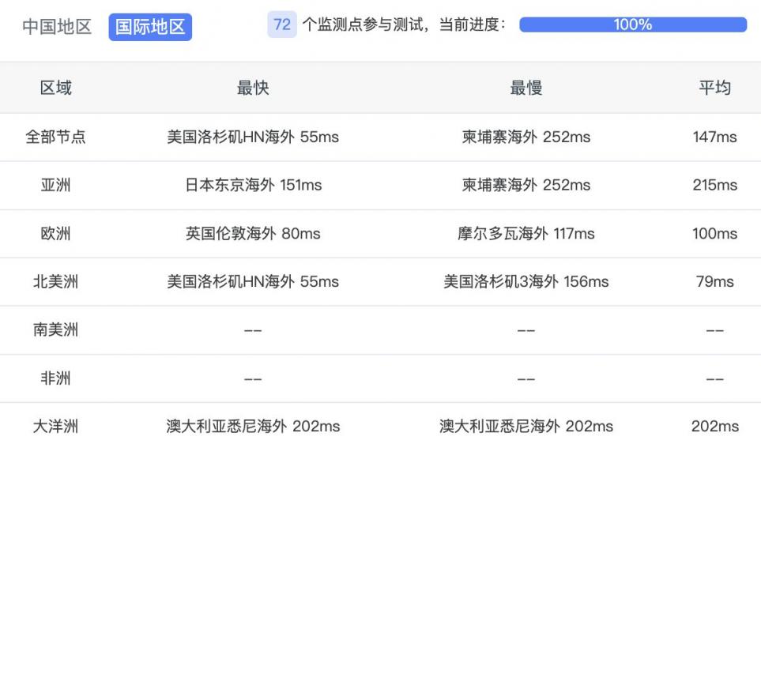The image size is (761, 681).
Task: Click the 最慢 column header
Action: [526, 88]
